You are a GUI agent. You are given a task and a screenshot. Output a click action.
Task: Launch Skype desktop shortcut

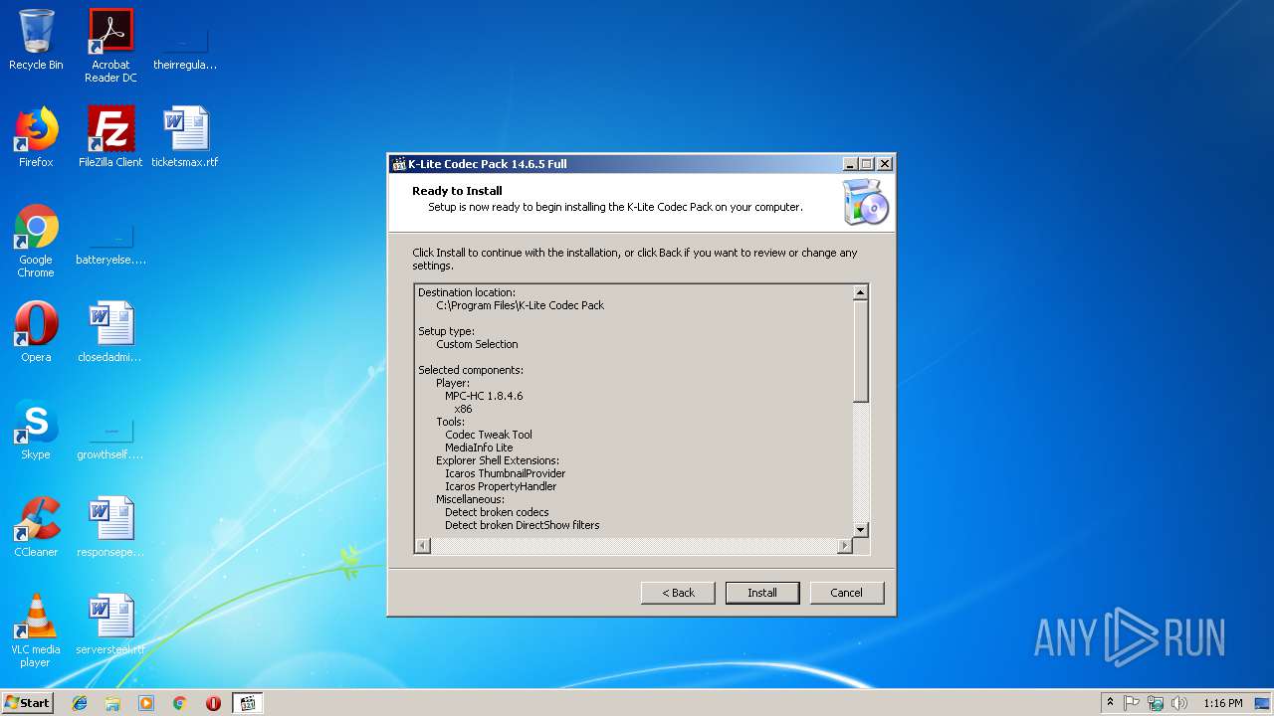point(36,430)
